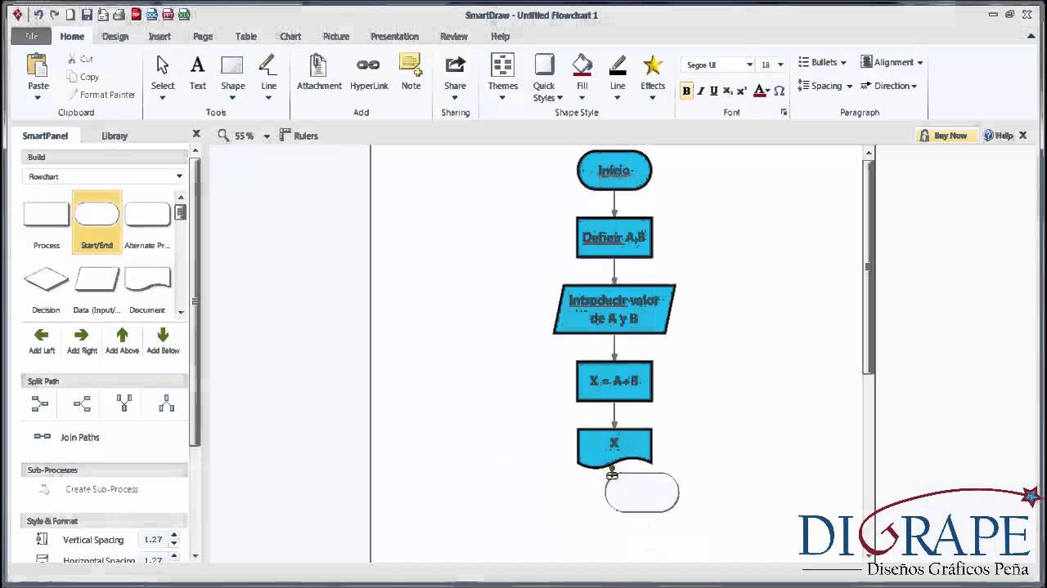Viewport: 1047px width, 588px height.
Task: Open the font size dropdown
Action: 780,65
